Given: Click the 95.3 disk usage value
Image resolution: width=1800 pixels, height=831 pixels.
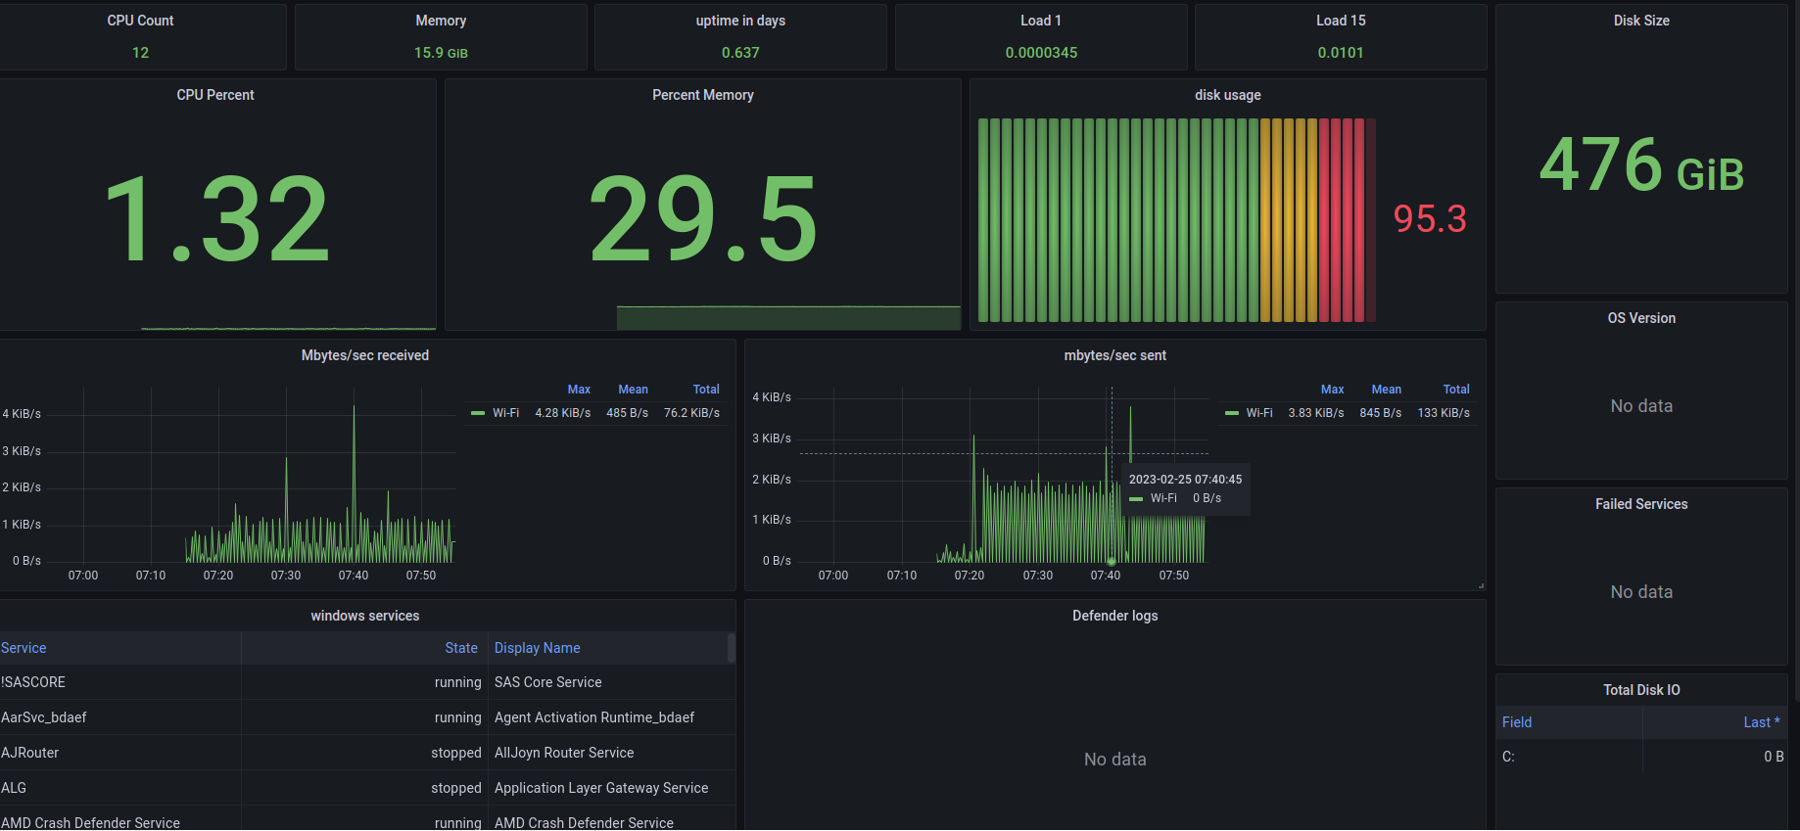Looking at the screenshot, I should click(x=1430, y=219).
